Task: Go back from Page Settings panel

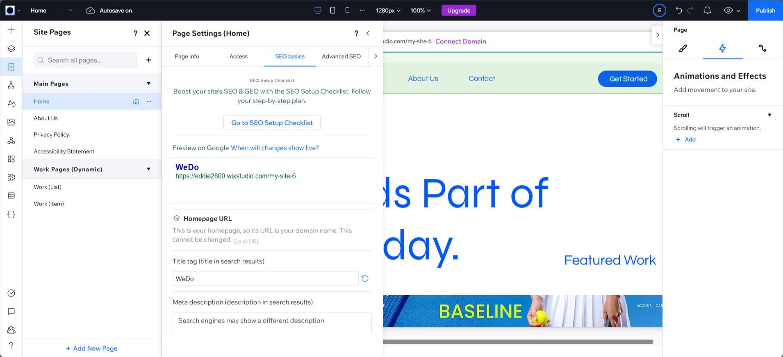Action: [368, 33]
